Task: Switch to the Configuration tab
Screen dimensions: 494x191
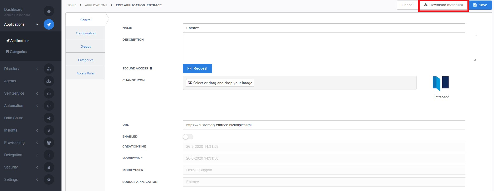Action: [x=85, y=33]
